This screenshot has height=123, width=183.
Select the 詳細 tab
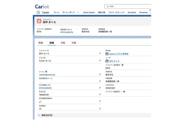pyautogui.click(x=52, y=43)
